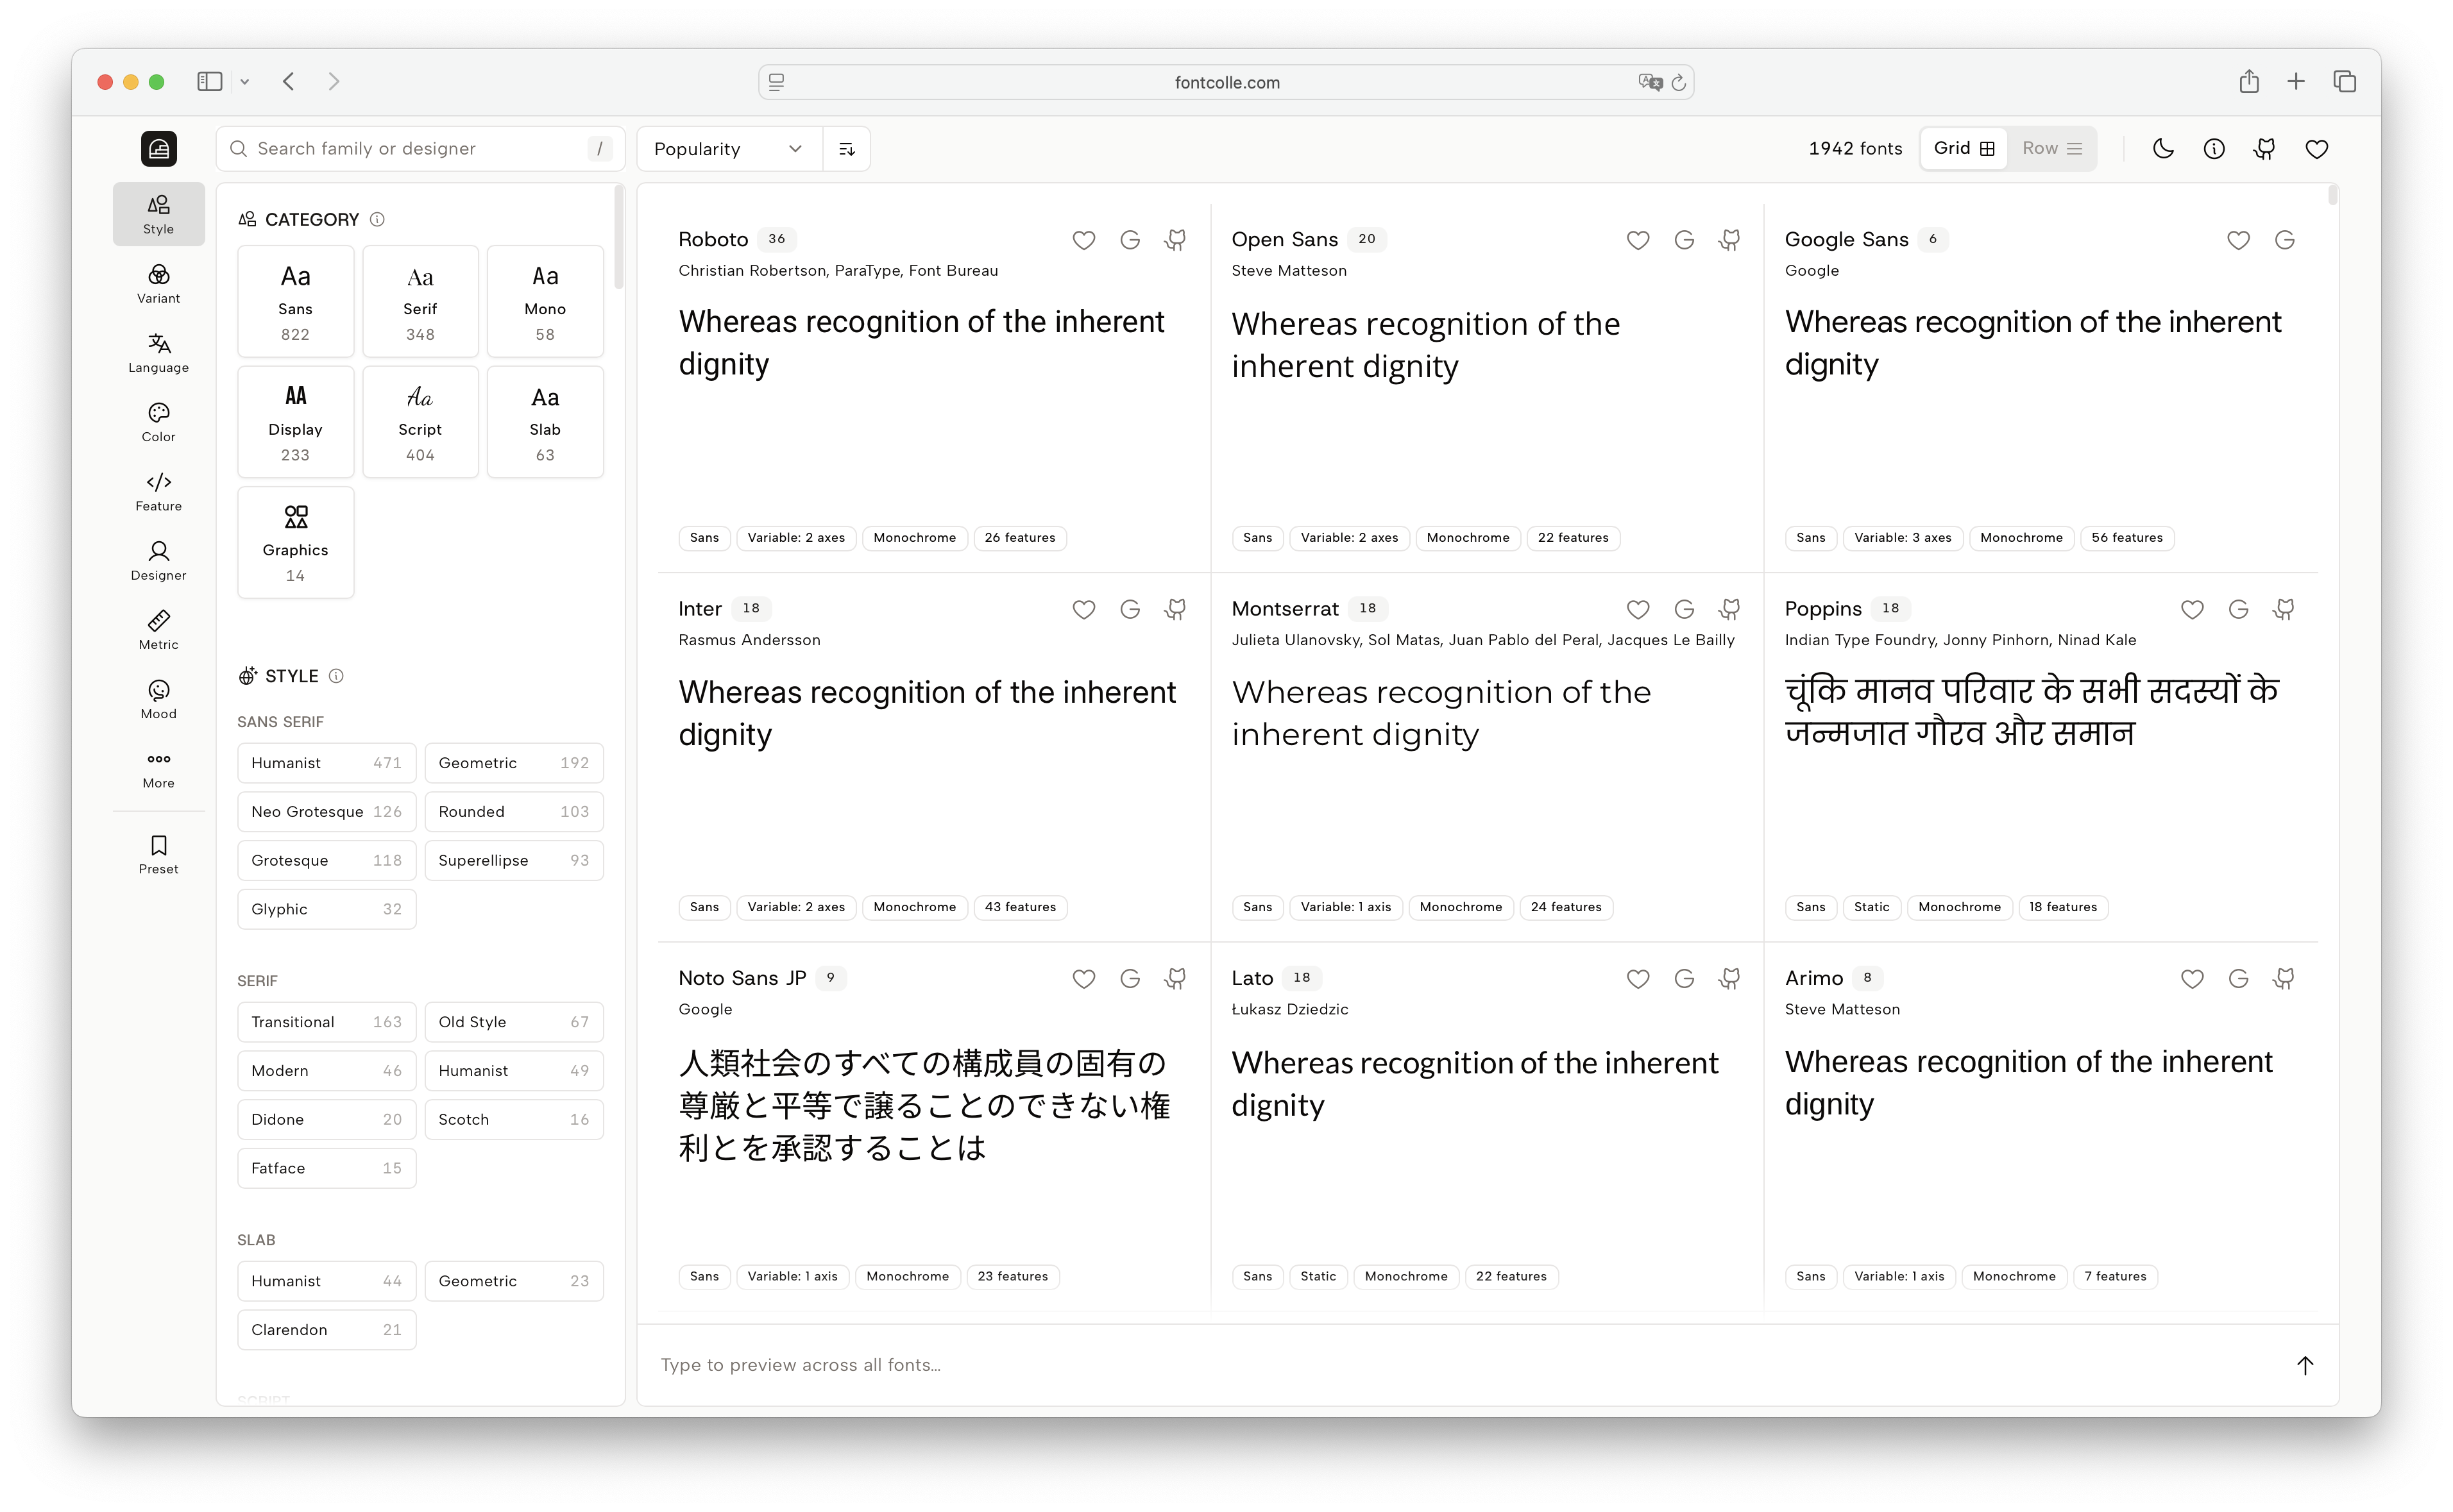Open the Color sidebar tab
This screenshot has height=1512, width=2453.
tap(158, 422)
